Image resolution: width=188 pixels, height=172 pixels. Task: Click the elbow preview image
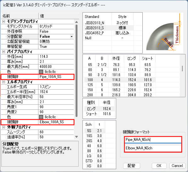click(x=163, y=33)
